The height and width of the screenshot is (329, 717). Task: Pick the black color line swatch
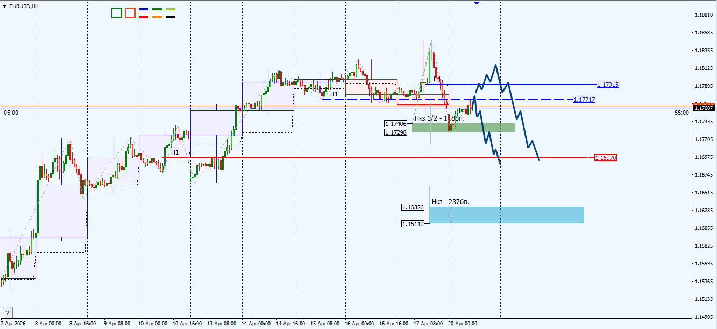[171, 17]
